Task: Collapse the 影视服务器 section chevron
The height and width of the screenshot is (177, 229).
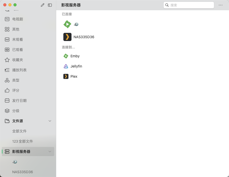Action: (50, 152)
